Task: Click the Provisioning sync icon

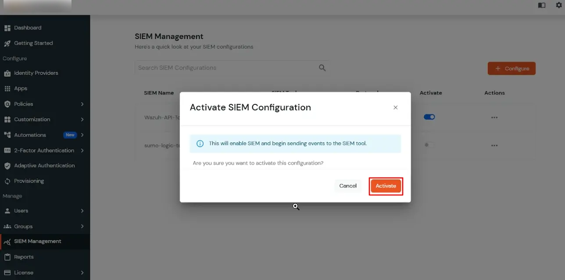Action: coord(7,181)
